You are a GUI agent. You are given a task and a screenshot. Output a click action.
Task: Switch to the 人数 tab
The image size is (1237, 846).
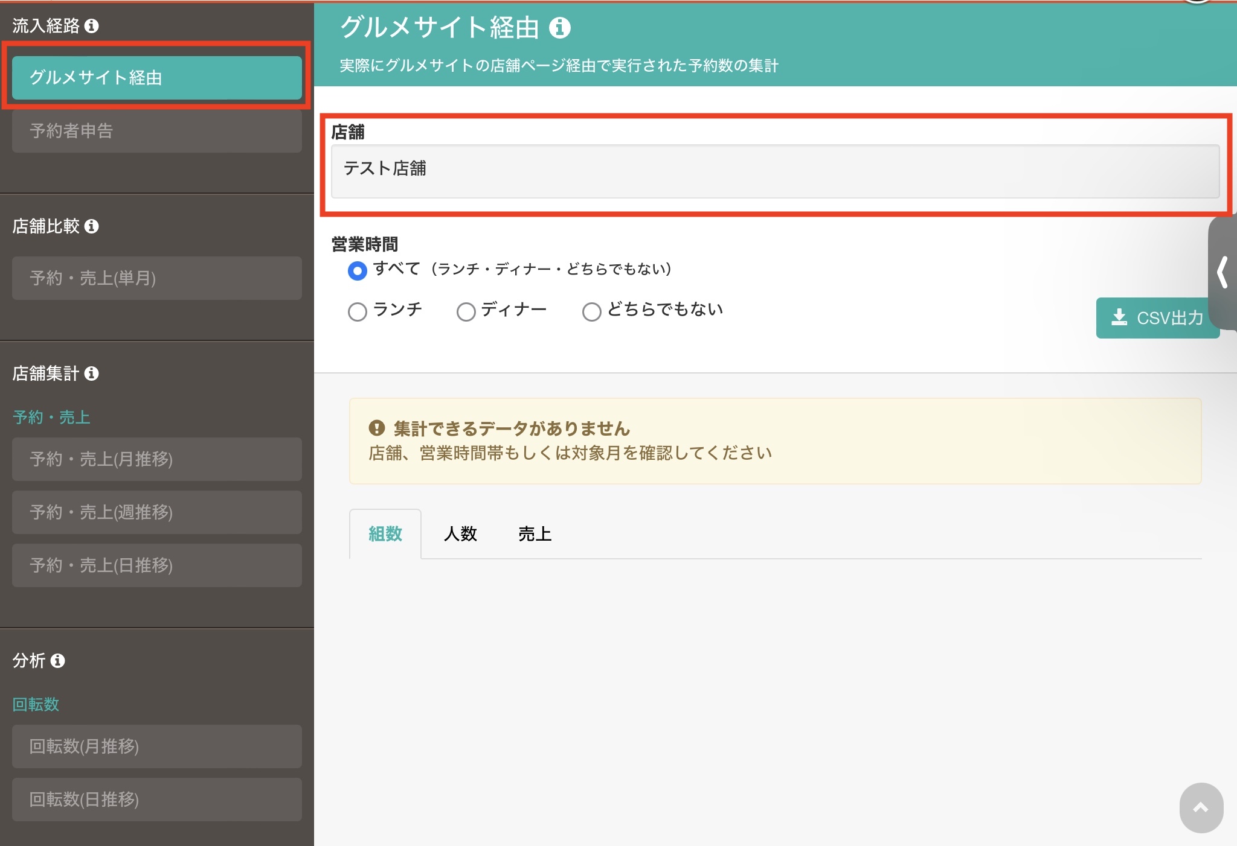tap(460, 534)
